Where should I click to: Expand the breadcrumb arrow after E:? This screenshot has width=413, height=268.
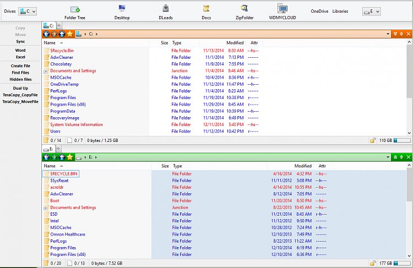(96, 157)
